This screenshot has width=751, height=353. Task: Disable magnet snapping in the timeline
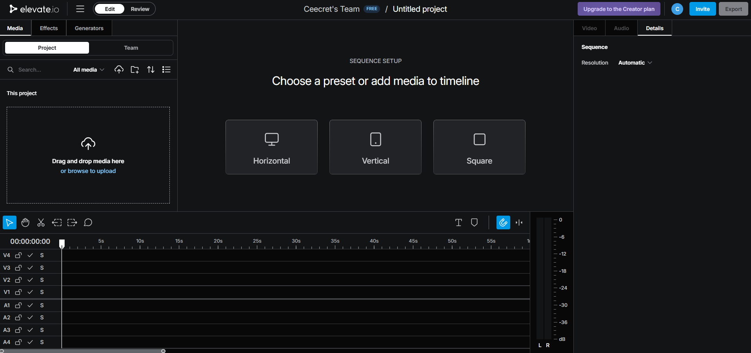(x=503, y=222)
